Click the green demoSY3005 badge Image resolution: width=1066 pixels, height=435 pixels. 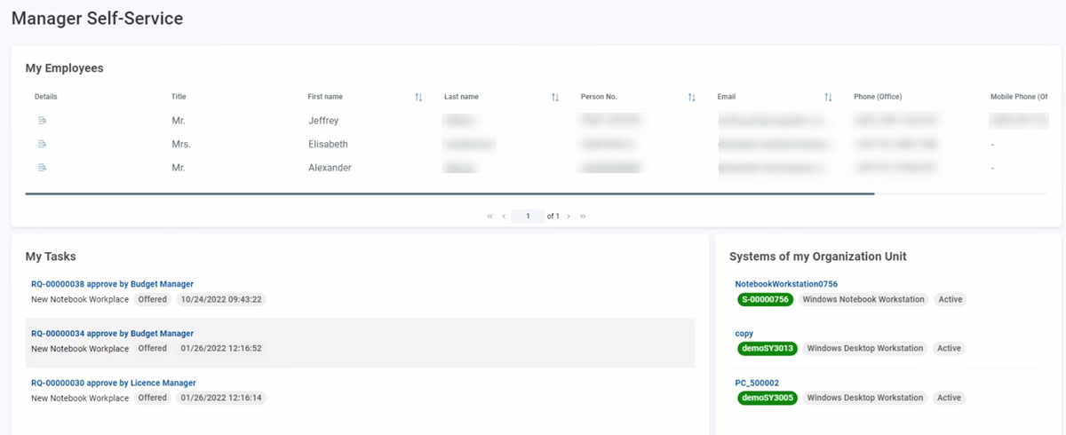tap(768, 398)
